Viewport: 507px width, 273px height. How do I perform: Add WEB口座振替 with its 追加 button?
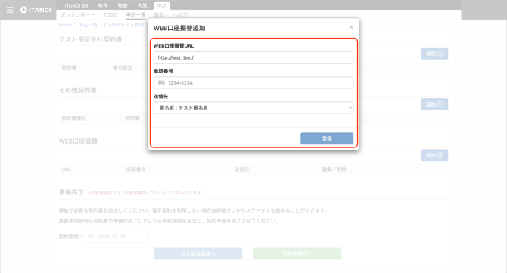coord(434,155)
